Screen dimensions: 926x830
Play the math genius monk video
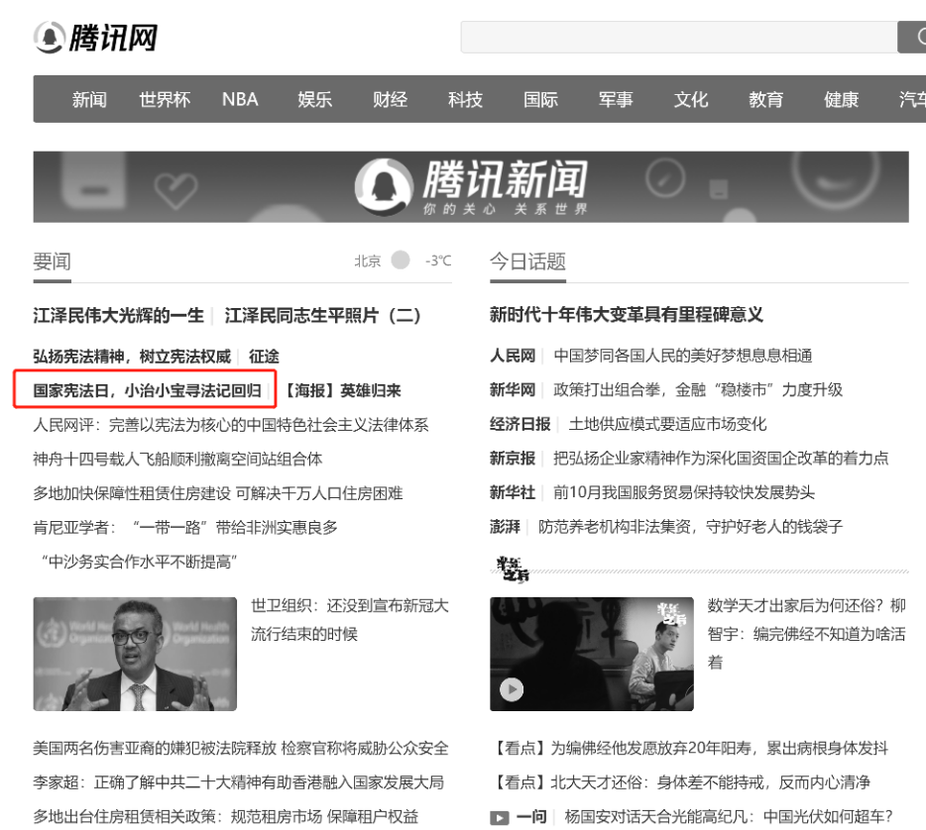point(512,689)
